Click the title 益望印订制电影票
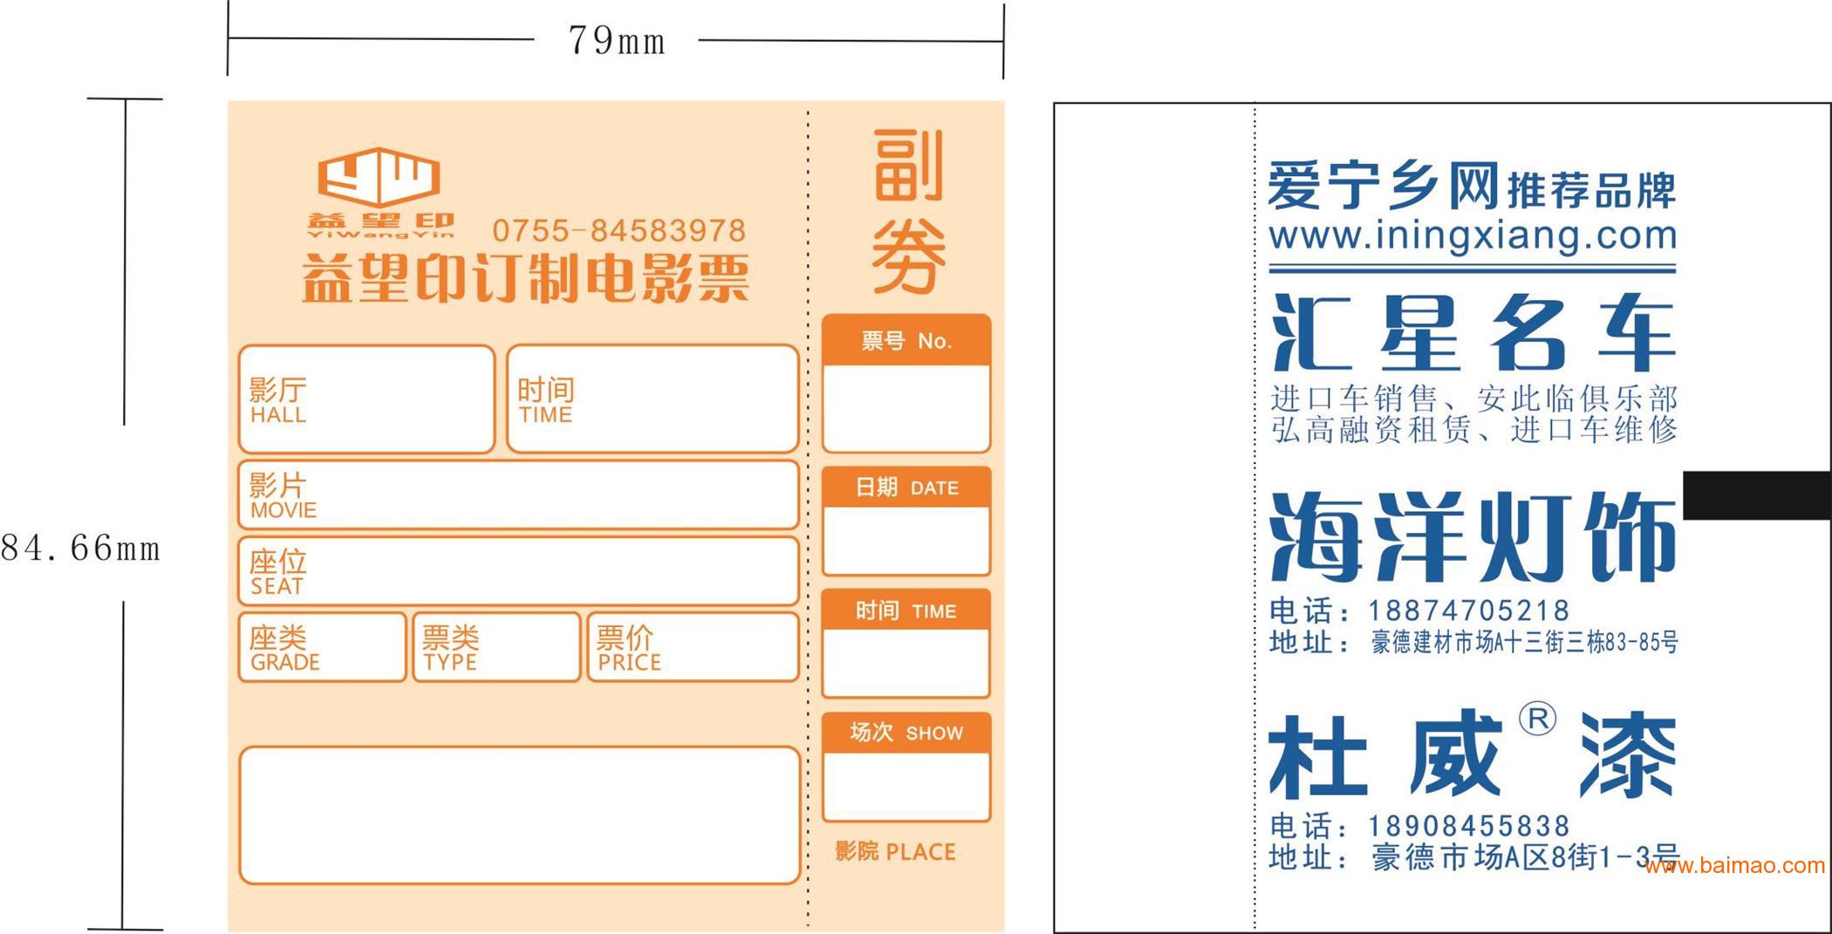 point(526,278)
